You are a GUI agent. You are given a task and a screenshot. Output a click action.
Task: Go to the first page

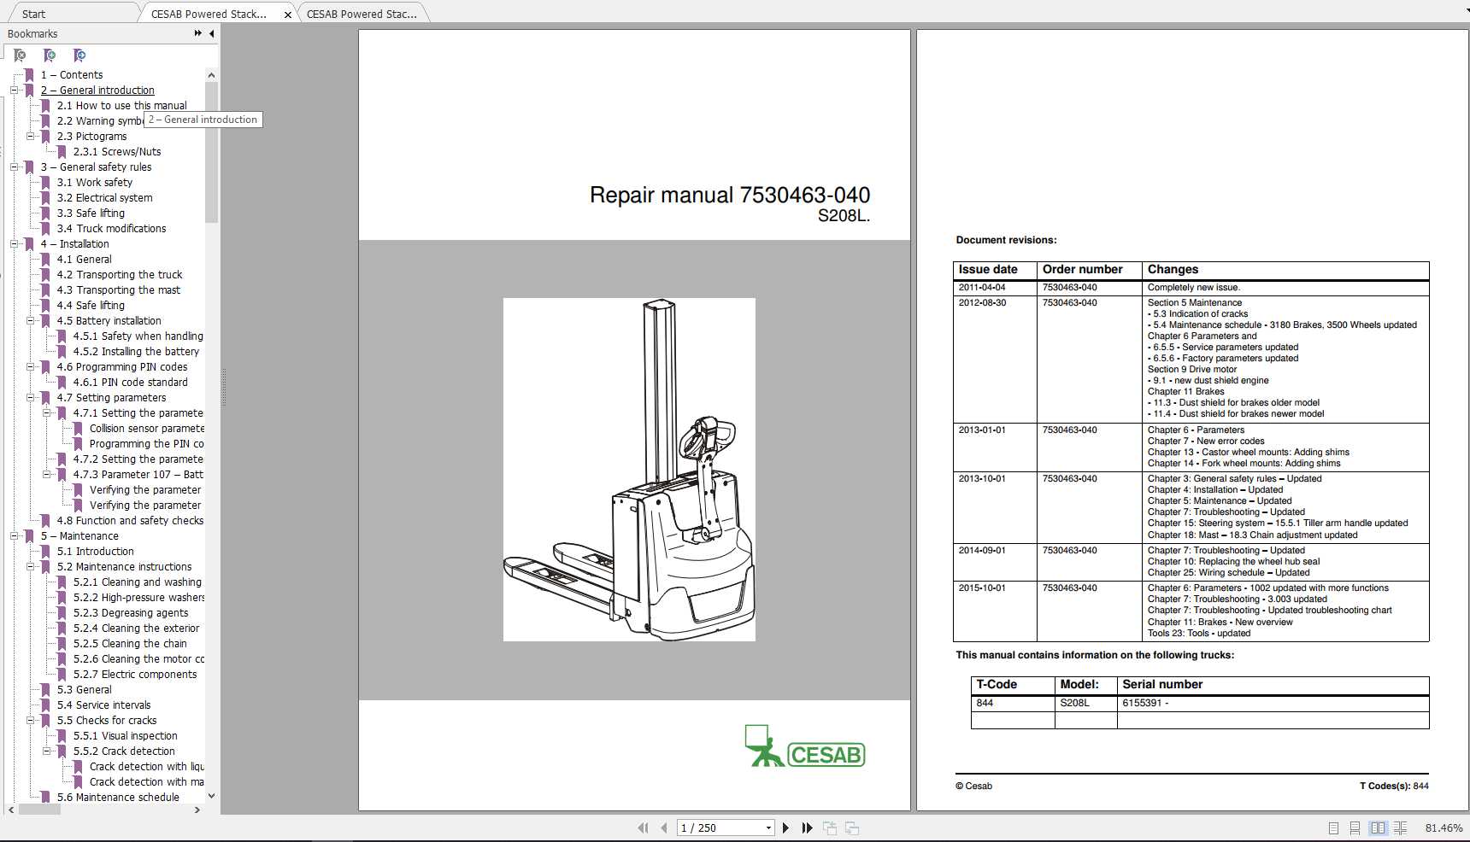(643, 827)
